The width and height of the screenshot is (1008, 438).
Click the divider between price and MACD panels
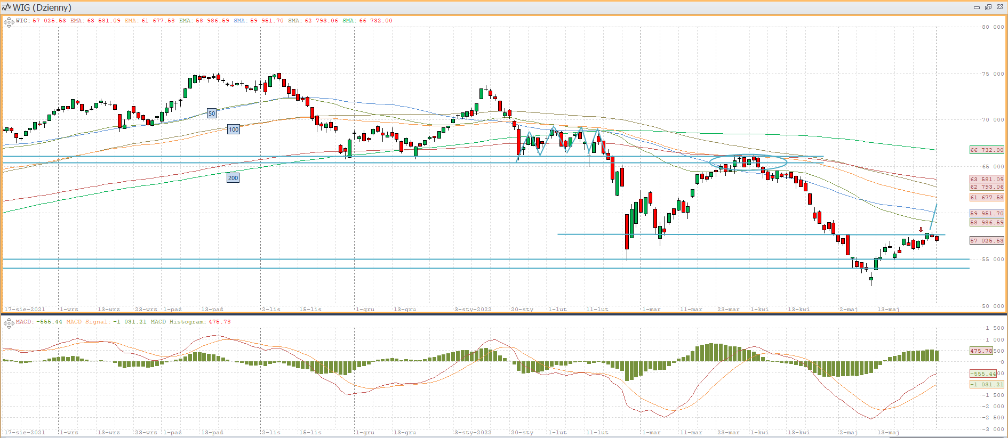pos(504,314)
